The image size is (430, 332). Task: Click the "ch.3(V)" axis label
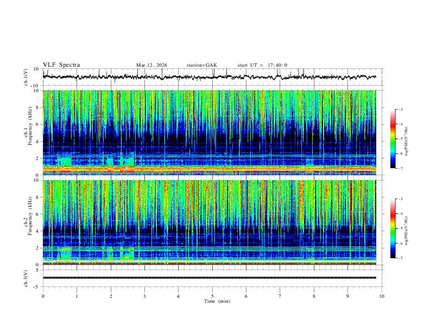pyautogui.click(x=26, y=279)
